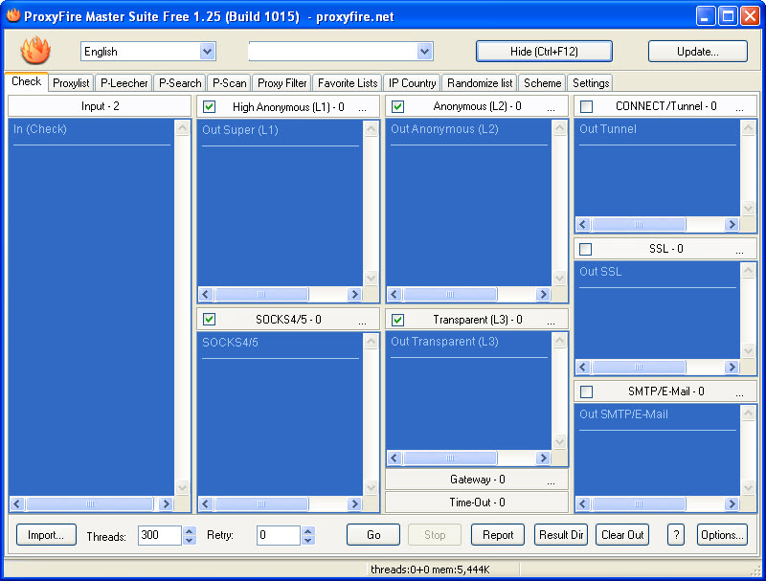
Task: Click the ellipsis next to Transparent (L3)
Action: tap(551, 322)
